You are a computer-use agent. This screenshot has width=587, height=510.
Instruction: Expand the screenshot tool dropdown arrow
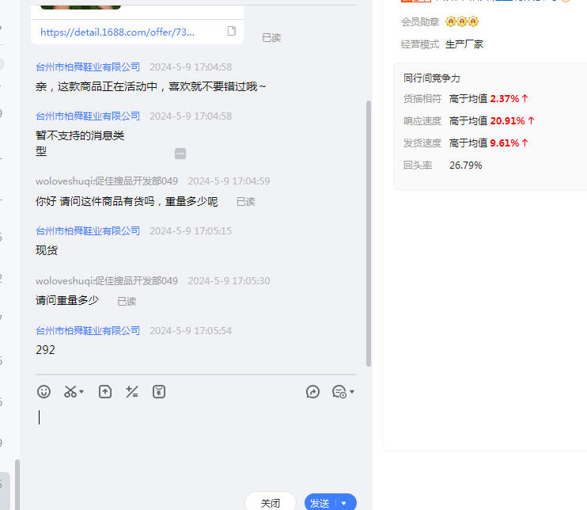[x=81, y=392]
